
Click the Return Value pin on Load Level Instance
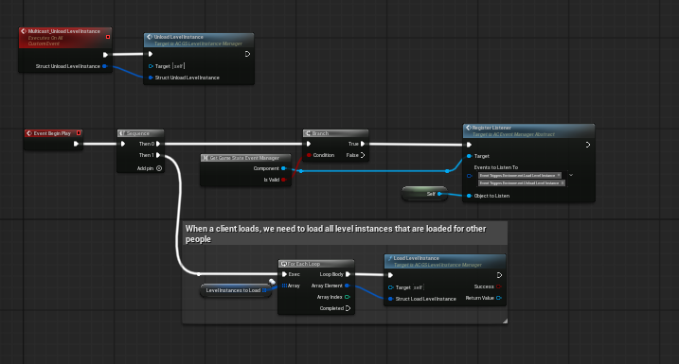498,298
